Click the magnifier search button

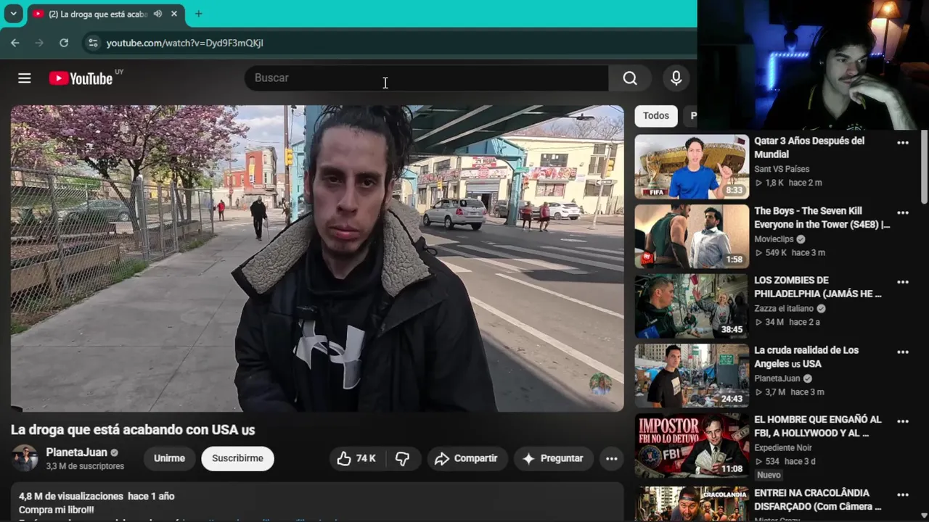point(630,78)
